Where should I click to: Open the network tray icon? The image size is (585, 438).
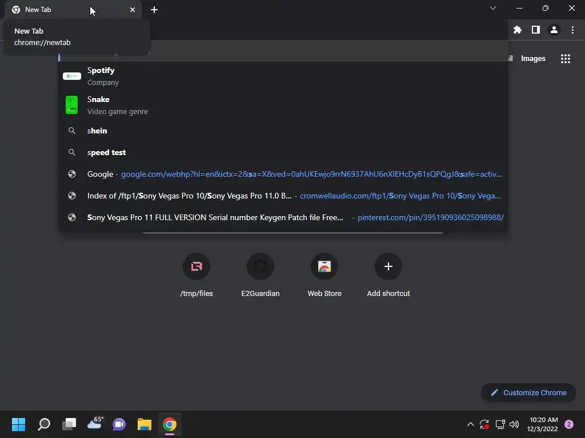(x=500, y=424)
